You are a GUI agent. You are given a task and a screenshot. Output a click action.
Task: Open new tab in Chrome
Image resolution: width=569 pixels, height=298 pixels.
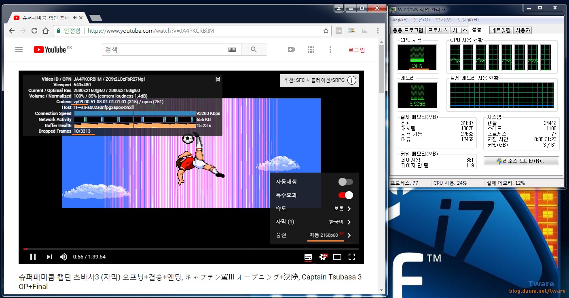[x=96, y=18]
